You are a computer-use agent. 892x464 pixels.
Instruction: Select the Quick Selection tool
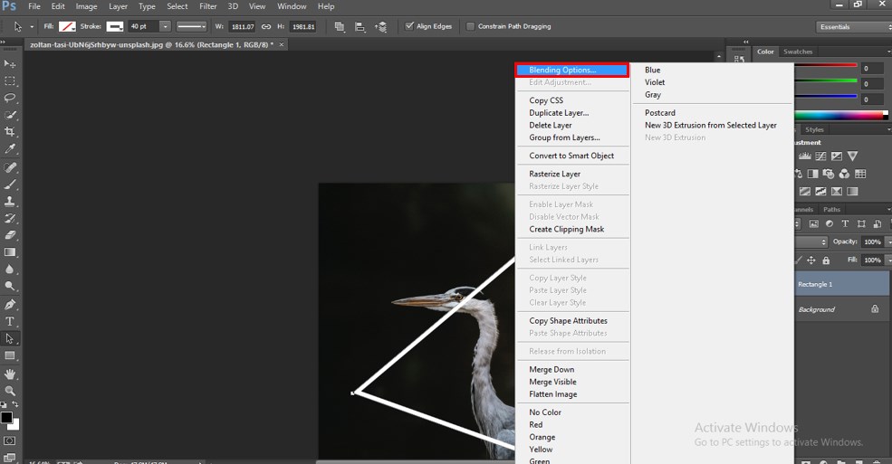pos(10,115)
